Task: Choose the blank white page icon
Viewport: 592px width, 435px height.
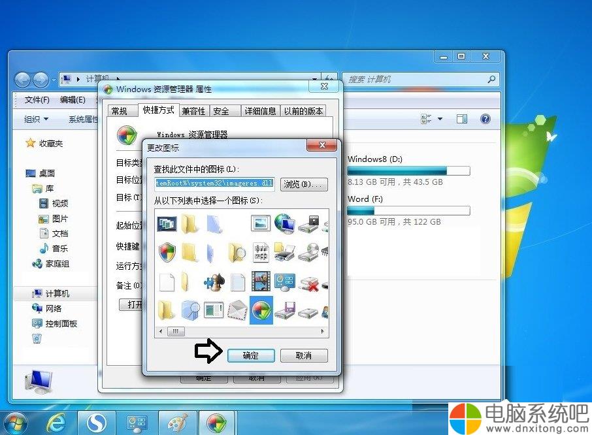Action: (x=167, y=282)
